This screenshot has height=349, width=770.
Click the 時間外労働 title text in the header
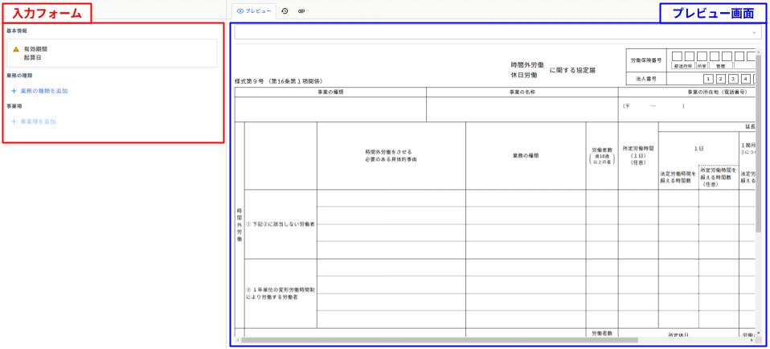[x=527, y=65]
